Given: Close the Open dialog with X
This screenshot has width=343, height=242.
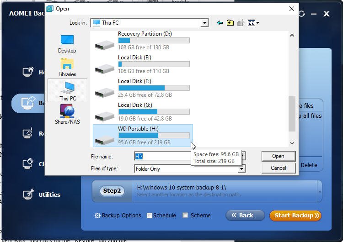Looking at the screenshot, I should tap(292, 9).
